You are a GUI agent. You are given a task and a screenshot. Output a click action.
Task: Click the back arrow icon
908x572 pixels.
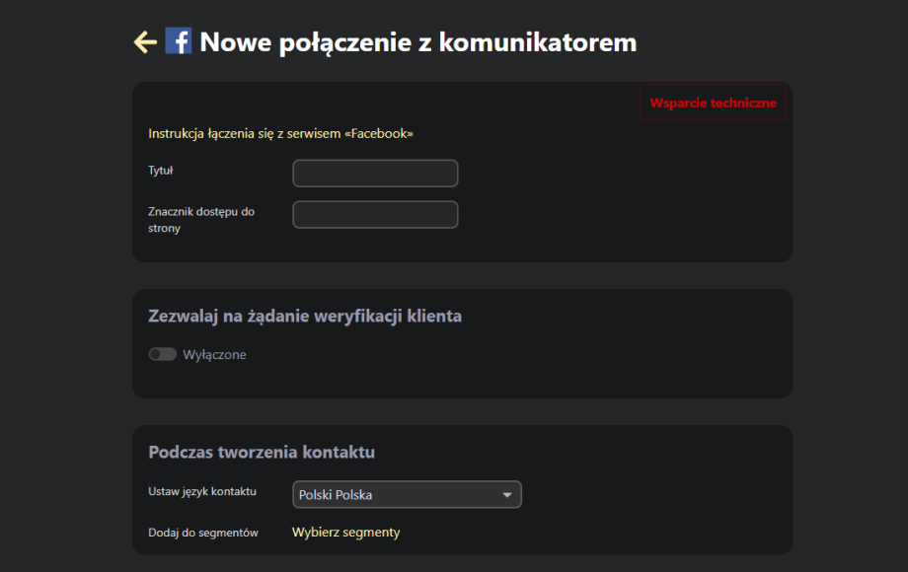(x=145, y=41)
